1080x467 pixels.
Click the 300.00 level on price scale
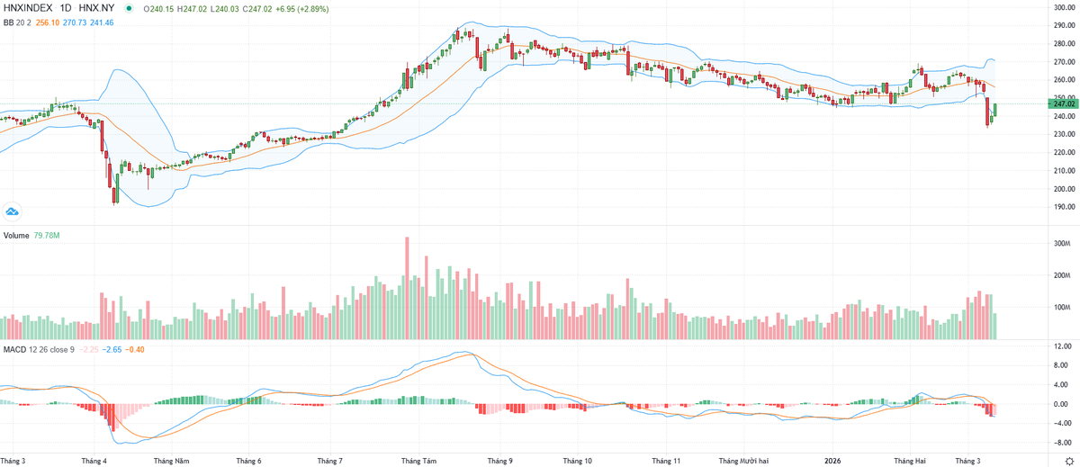[x=1065, y=8]
